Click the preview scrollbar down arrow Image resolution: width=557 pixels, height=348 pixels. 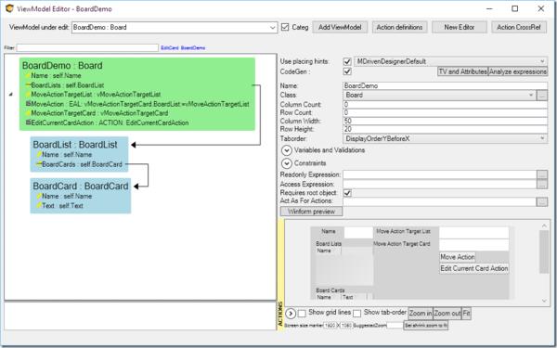click(x=544, y=301)
